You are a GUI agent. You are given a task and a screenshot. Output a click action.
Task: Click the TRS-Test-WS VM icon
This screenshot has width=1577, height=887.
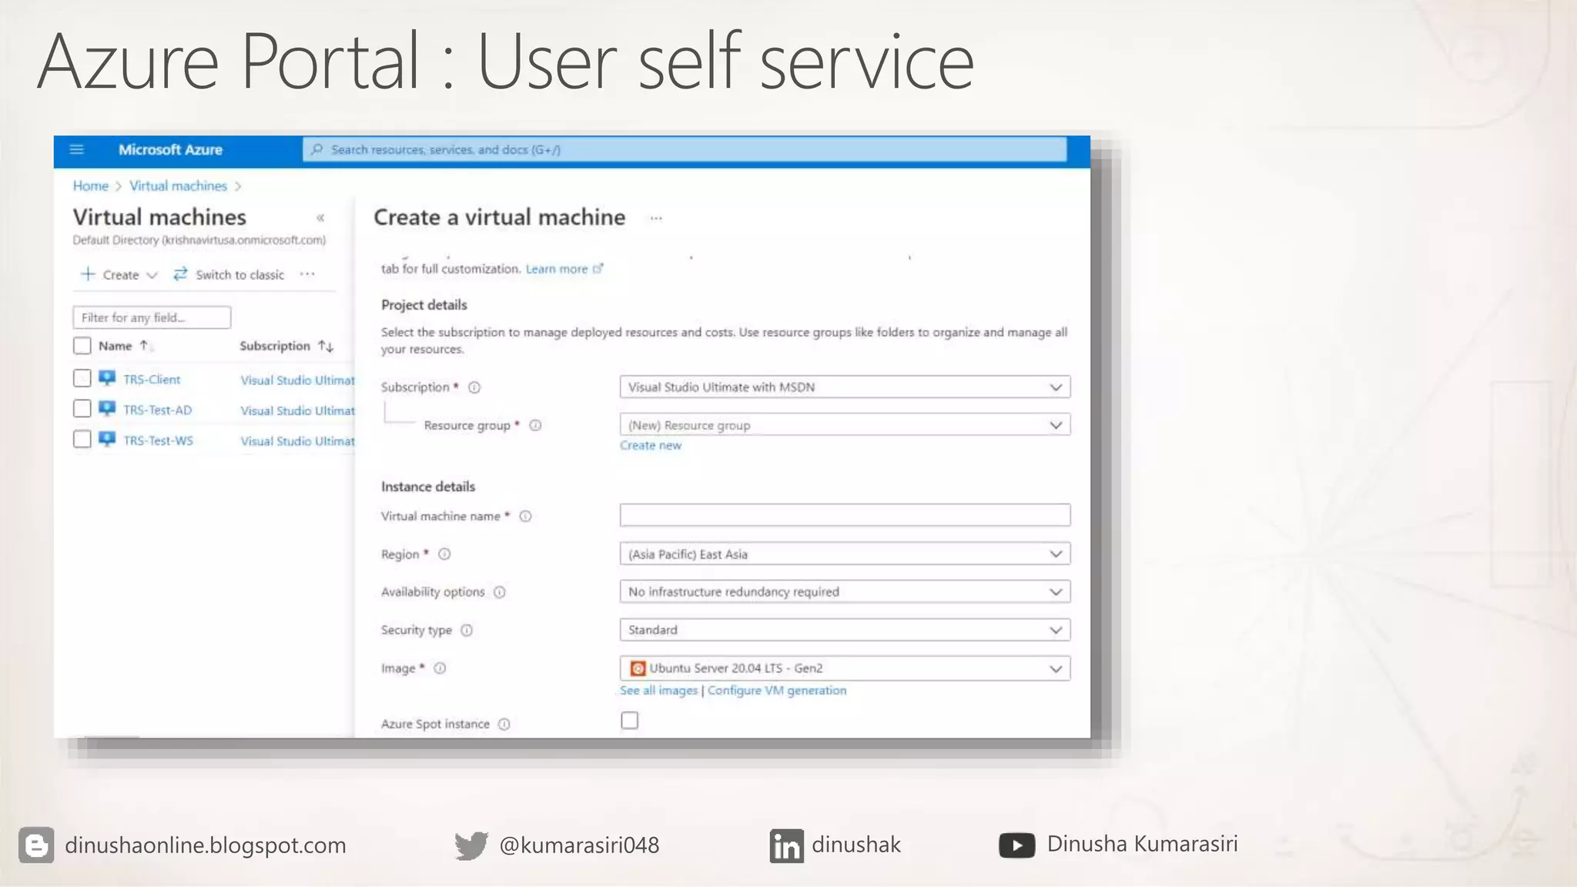tap(107, 439)
